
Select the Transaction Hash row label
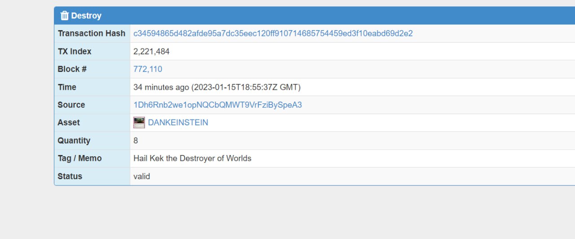click(x=92, y=34)
